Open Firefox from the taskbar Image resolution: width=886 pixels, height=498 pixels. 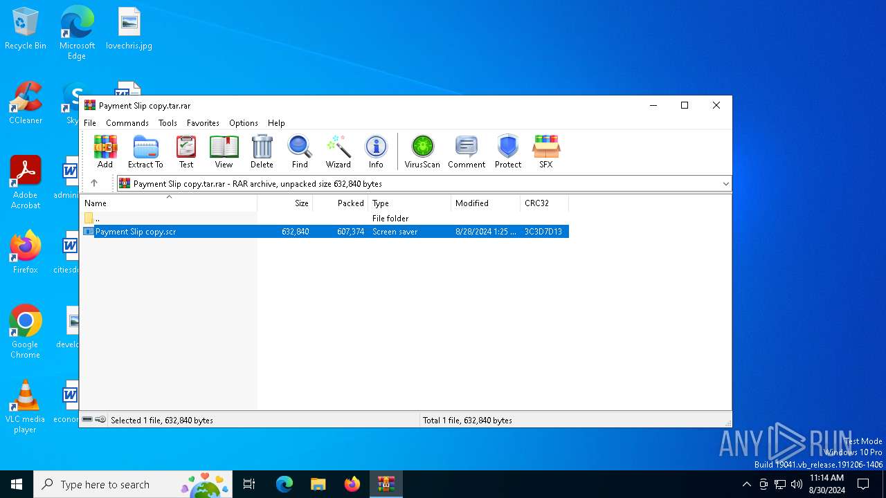pos(352,484)
